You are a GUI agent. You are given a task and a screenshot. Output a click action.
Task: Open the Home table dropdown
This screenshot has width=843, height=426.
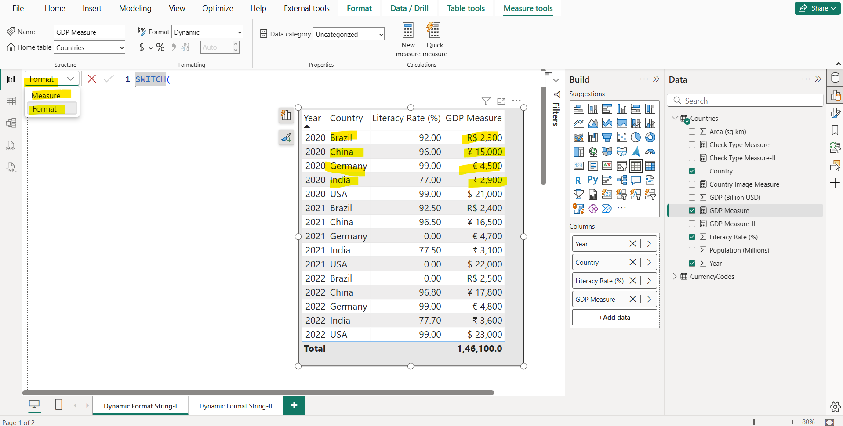point(90,47)
